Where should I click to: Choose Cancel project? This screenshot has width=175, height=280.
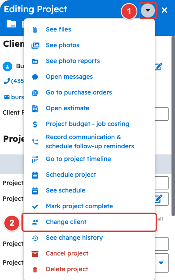[x=67, y=253]
